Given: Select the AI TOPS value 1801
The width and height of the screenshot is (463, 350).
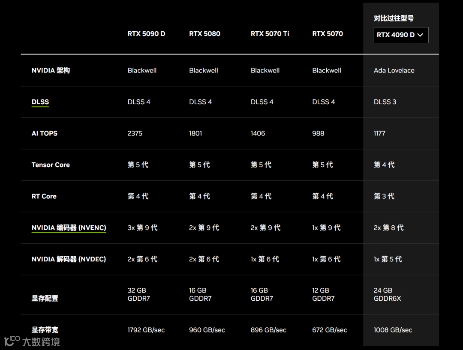Looking at the screenshot, I should [195, 133].
